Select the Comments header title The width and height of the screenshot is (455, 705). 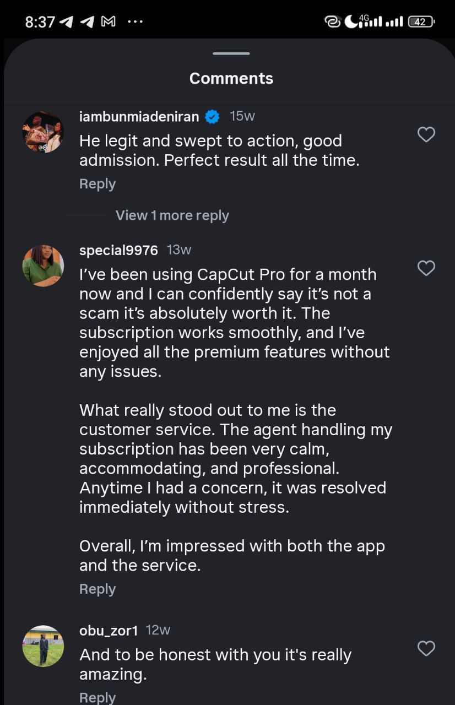(x=231, y=78)
